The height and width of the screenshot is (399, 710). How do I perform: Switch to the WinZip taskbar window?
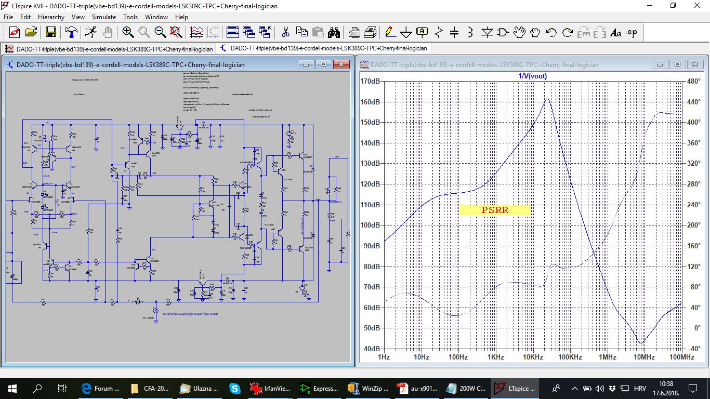coord(369,389)
